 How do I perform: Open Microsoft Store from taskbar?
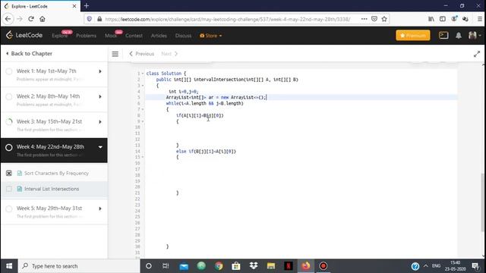[x=236, y=266]
